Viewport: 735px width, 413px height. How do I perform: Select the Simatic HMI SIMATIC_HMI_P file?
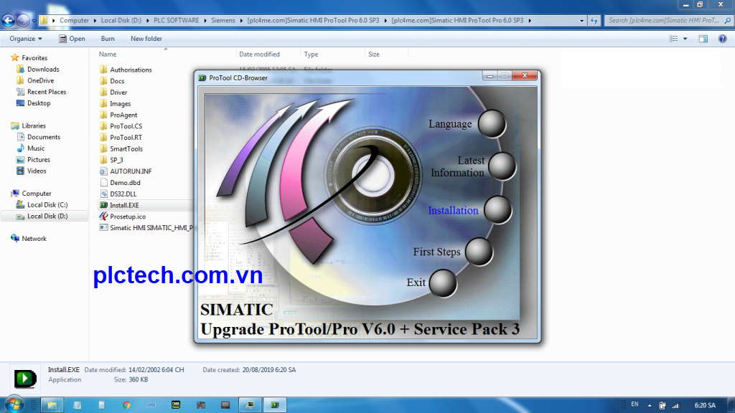[146, 227]
